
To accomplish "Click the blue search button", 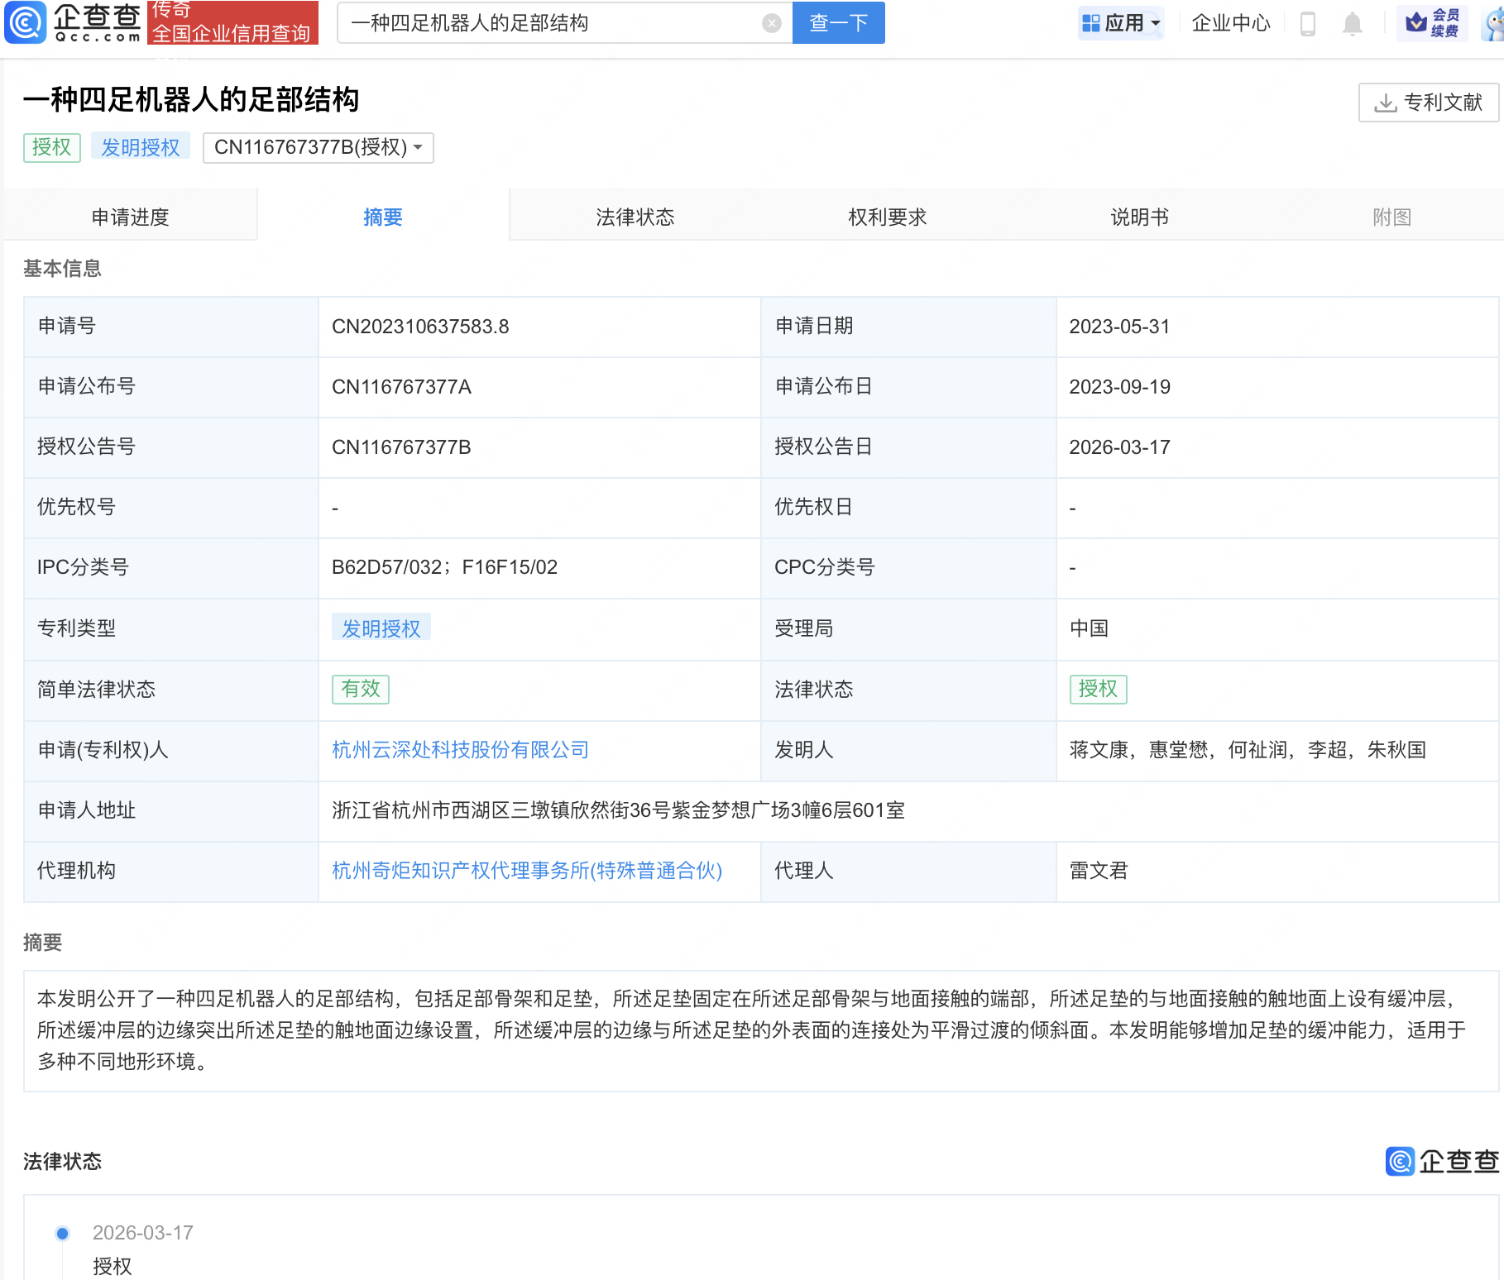I will 838,23.
